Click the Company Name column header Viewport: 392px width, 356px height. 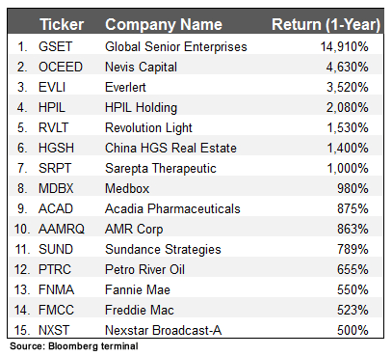tap(164, 24)
